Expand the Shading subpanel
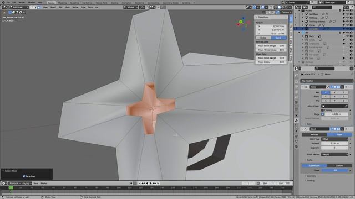The width and height of the screenshot is (355, 199). point(310,181)
